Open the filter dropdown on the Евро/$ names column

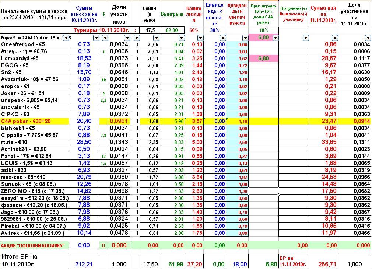(x=66, y=38)
